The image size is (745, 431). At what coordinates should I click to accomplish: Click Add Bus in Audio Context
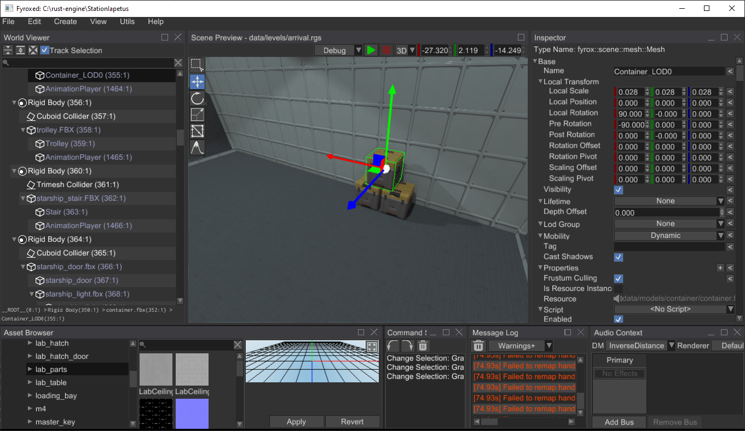tap(619, 422)
